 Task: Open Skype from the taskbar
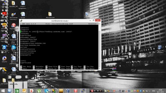pos(46,91)
